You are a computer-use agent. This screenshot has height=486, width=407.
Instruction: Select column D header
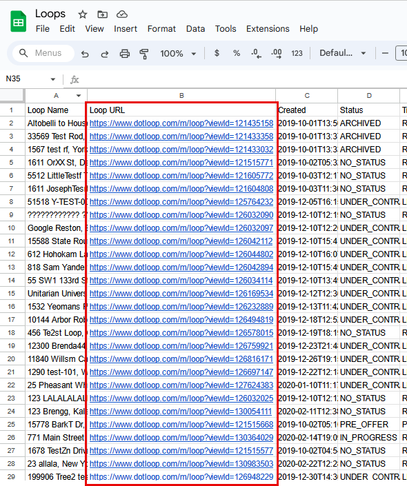(369, 96)
